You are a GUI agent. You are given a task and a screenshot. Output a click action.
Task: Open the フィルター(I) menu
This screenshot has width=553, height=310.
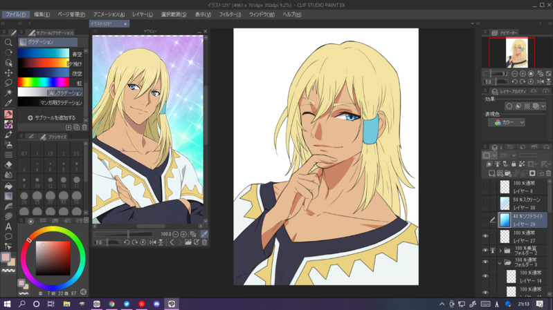click(x=230, y=14)
